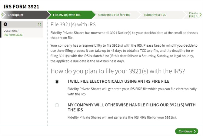203x136 pixels.
Task: Click the 'How do you plan to file' heading
Action: (x=118, y=71)
